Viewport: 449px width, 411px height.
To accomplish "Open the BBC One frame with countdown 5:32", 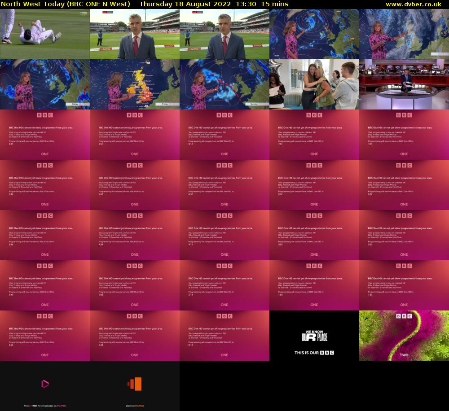I will point(404,185).
